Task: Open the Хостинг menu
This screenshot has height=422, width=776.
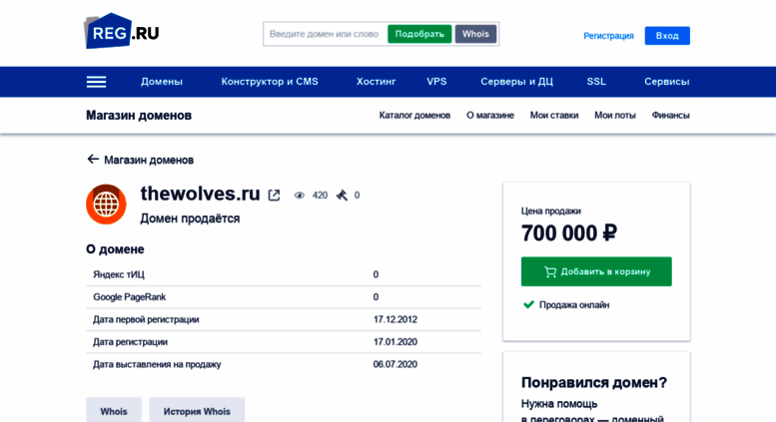Action: (377, 82)
